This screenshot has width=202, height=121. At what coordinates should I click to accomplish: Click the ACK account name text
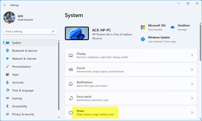20,16
